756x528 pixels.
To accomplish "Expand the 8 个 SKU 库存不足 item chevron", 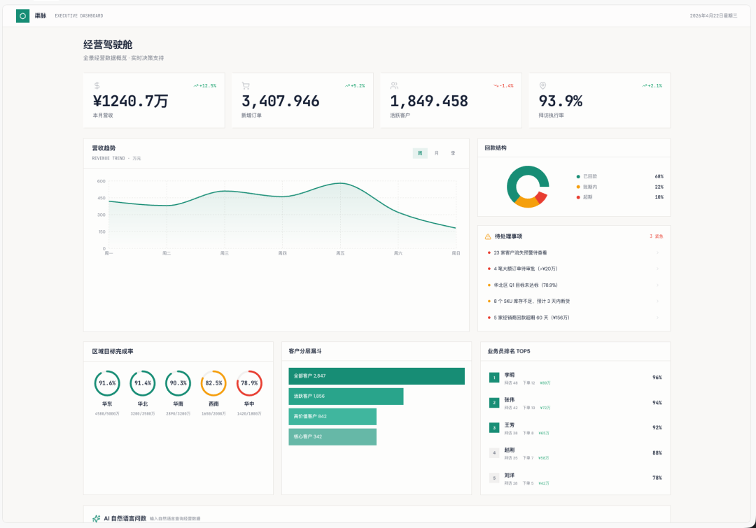I will click(657, 301).
